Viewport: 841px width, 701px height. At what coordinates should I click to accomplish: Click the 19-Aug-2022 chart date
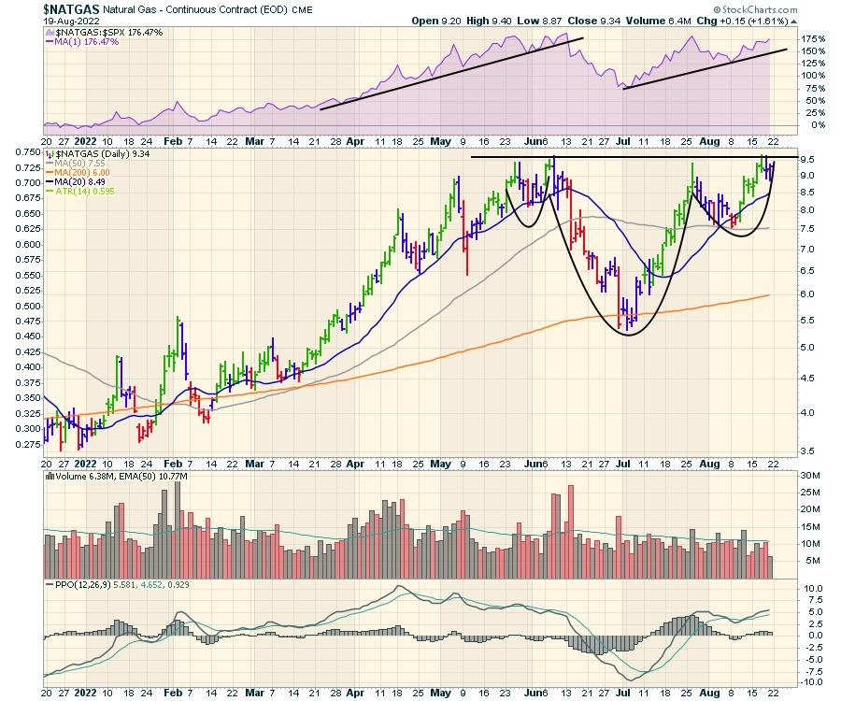point(74,19)
